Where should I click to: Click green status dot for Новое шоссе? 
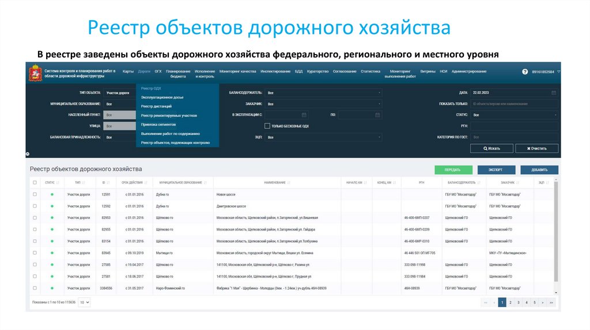pyautogui.click(x=52, y=194)
